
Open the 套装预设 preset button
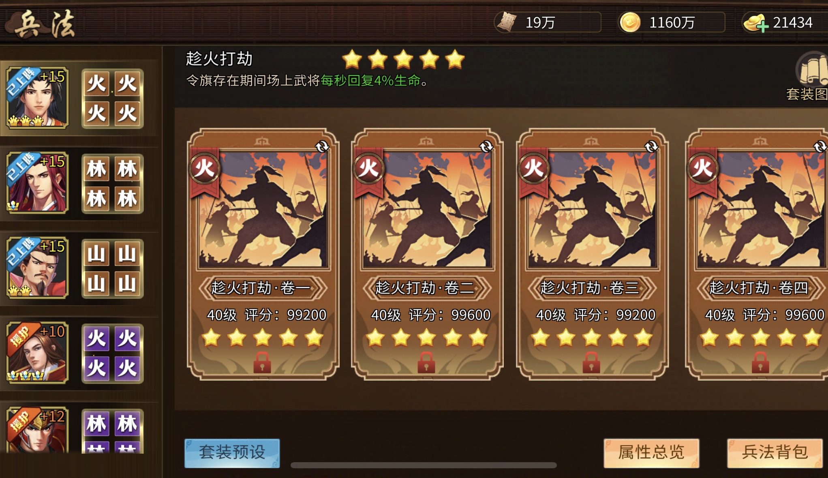232,453
